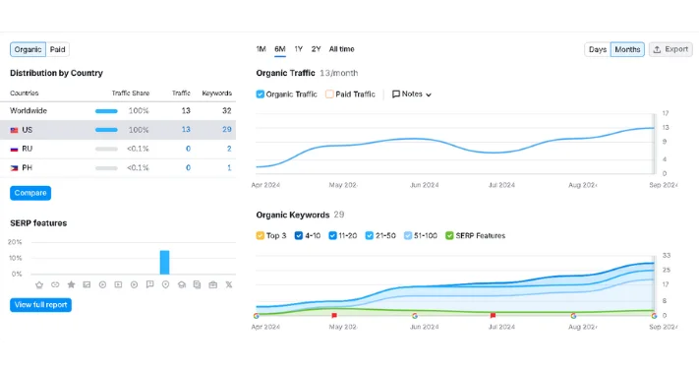Click the Sitelinks chain-link icon
The width and height of the screenshot is (699, 371).
pos(55,284)
